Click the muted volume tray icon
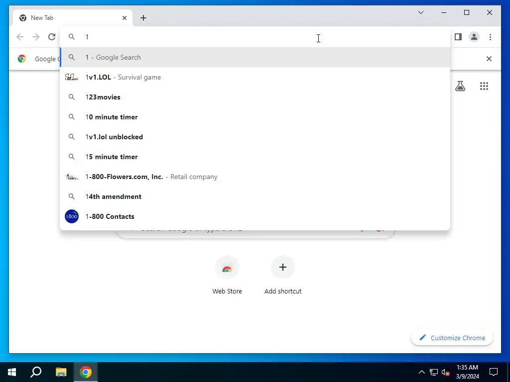Viewport: 510px width, 382px height. pyautogui.click(x=445, y=372)
